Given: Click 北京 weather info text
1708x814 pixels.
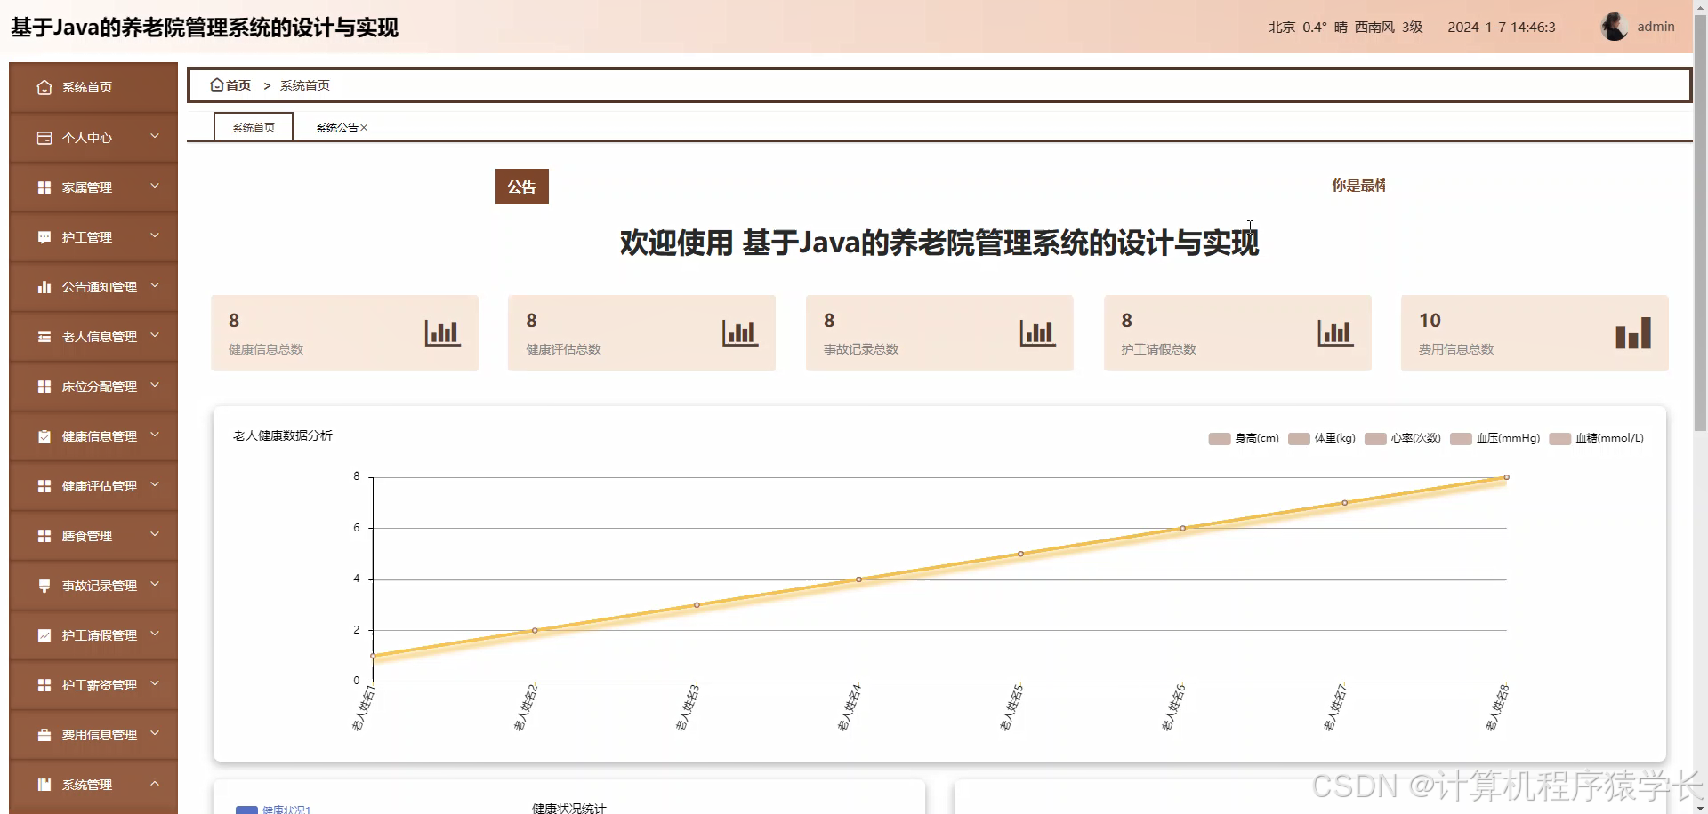Looking at the screenshot, I should pos(1345,27).
